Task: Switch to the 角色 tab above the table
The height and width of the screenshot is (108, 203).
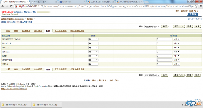Action: (x=16, y=31)
